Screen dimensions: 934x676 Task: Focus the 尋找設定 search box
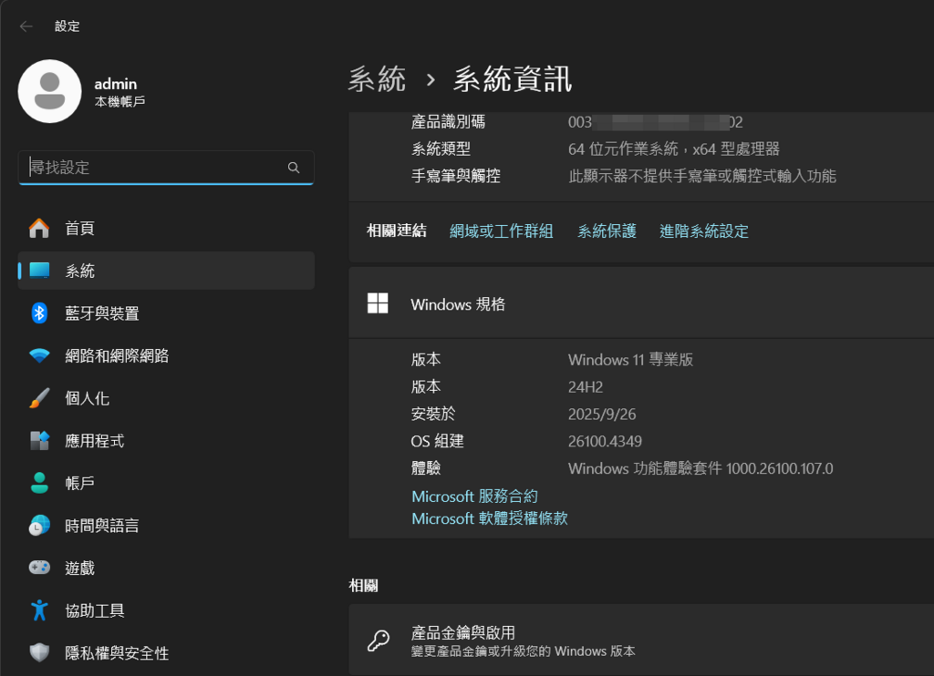click(166, 168)
